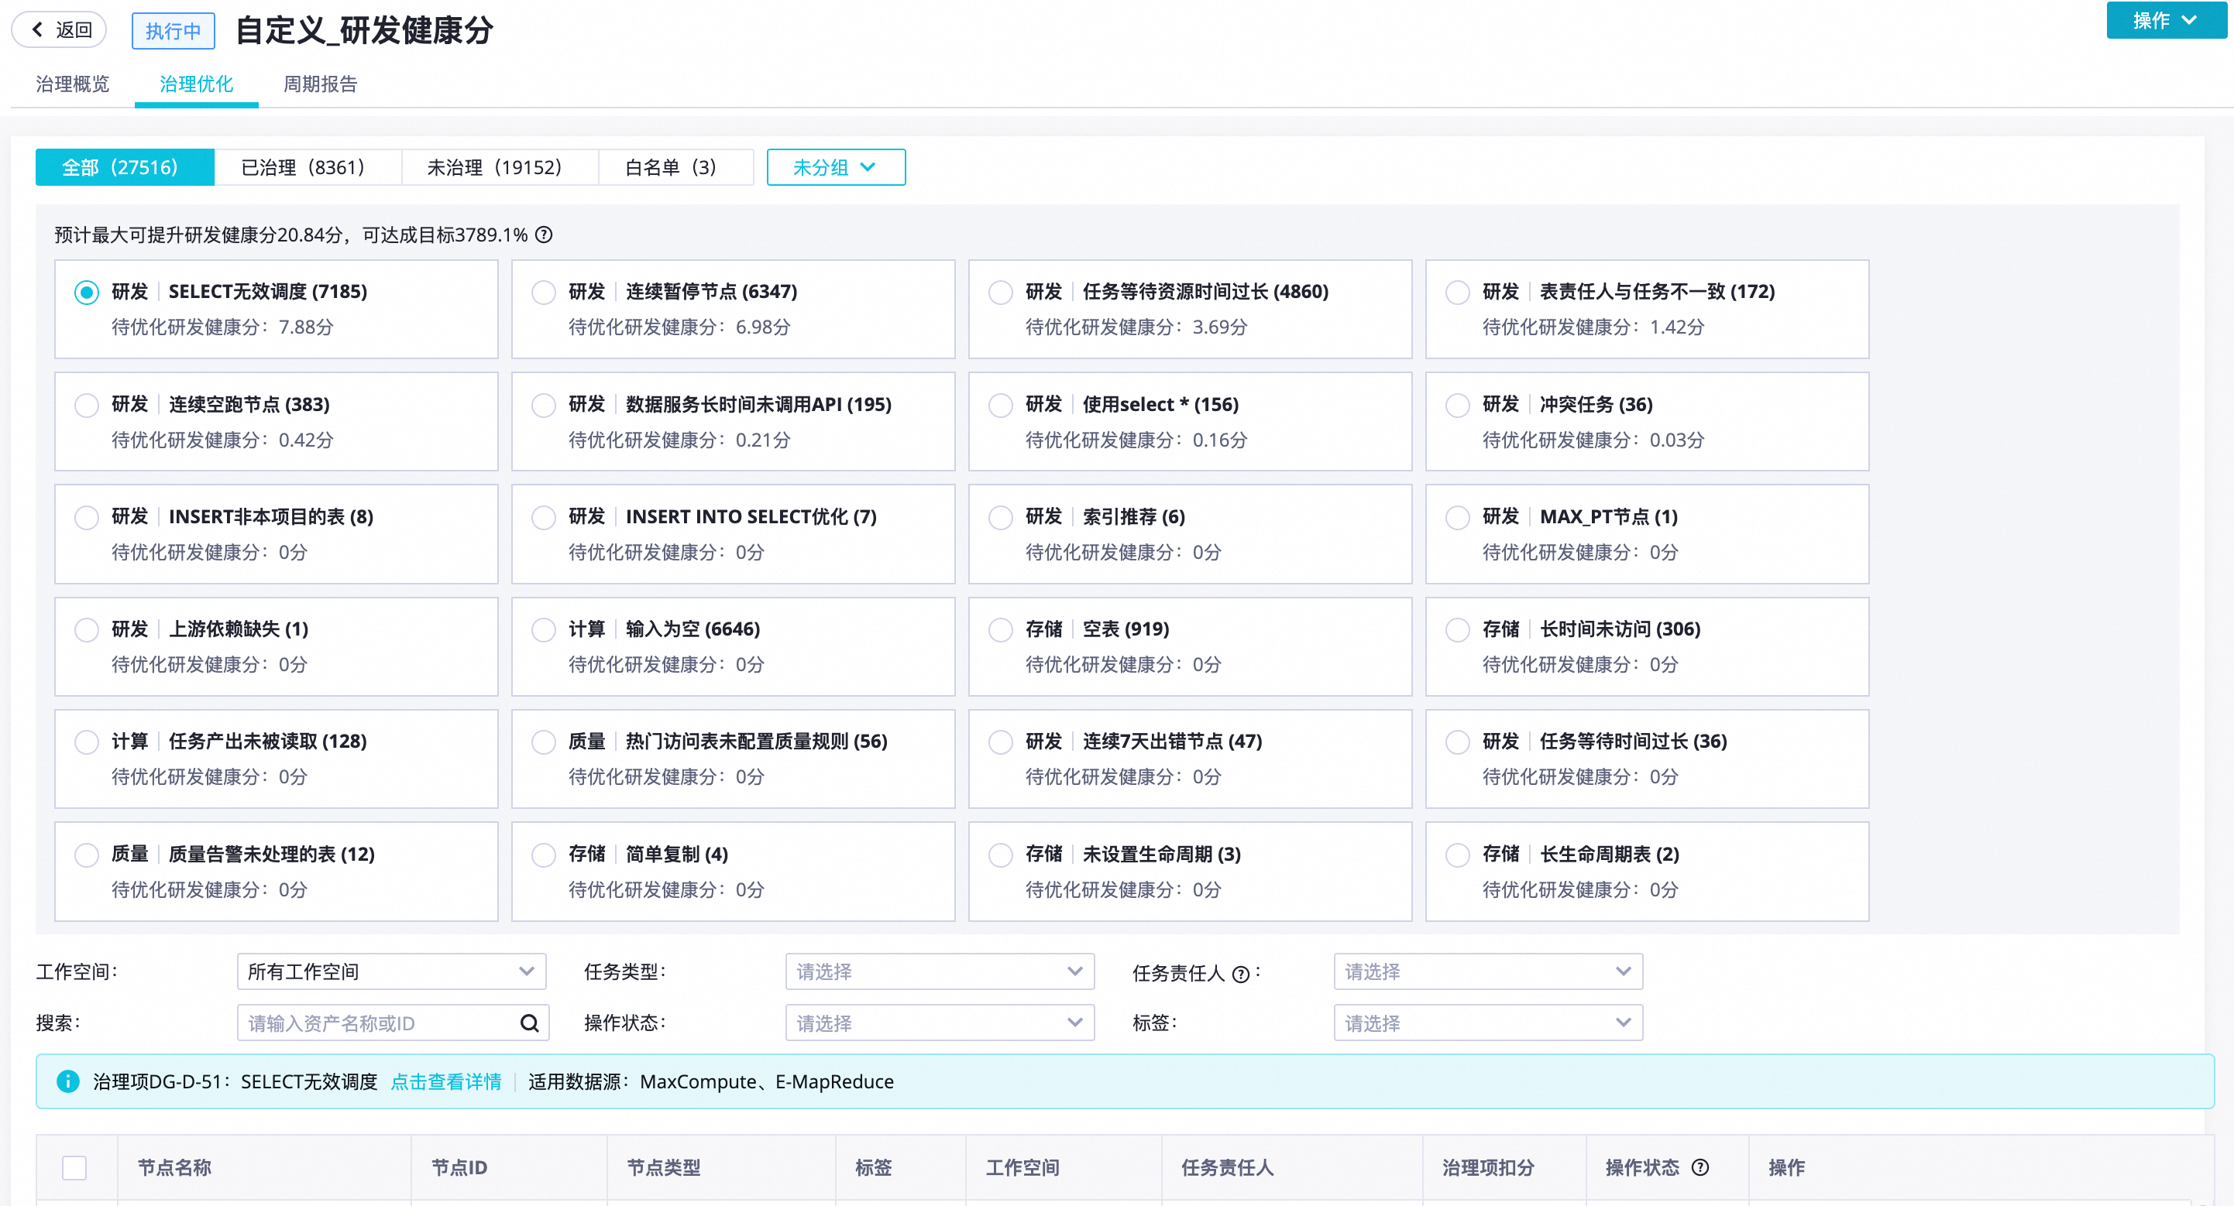
Task: Choose 数据服务长时间未调用API (195) radio
Action: tap(543, 405)
